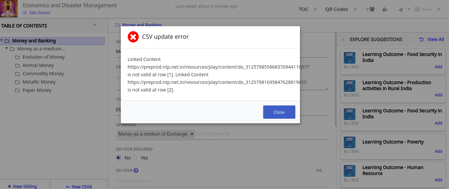Viewport: 449px width, 189px height.
Task: Click the collaborators group icon
Action: coord(372,9)
